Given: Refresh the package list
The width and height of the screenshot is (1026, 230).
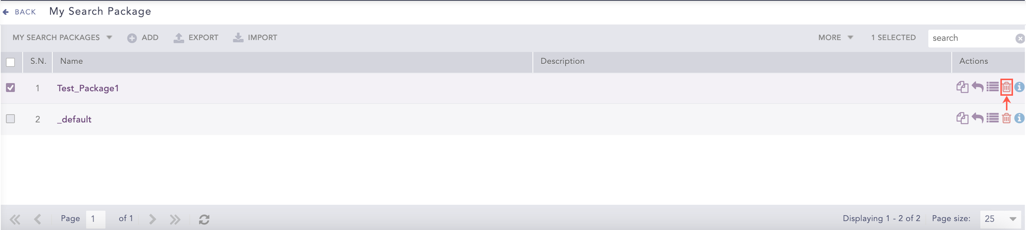Looking at the screenshot, I should coord(204,219).
